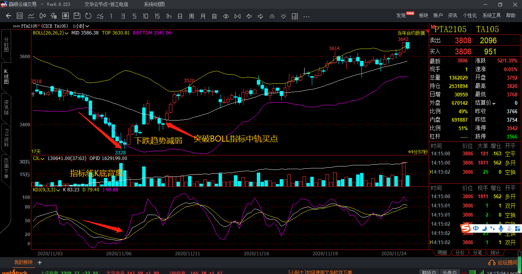Add a new board with the plus button

click(x=40, y=263)
